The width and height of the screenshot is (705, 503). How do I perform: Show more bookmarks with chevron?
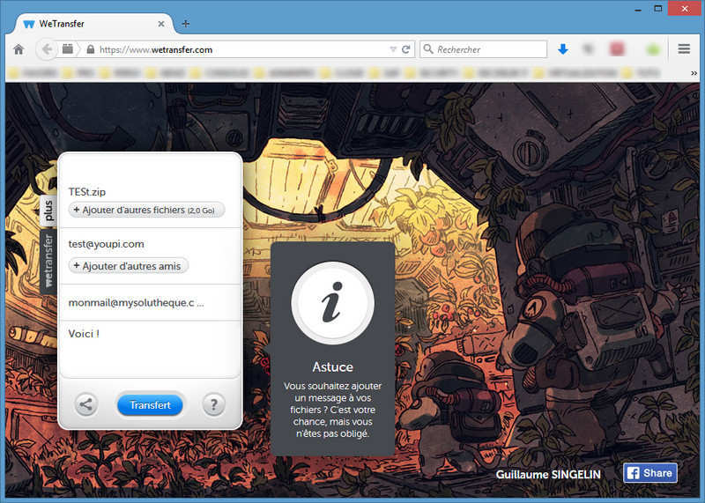coord(694,73)
